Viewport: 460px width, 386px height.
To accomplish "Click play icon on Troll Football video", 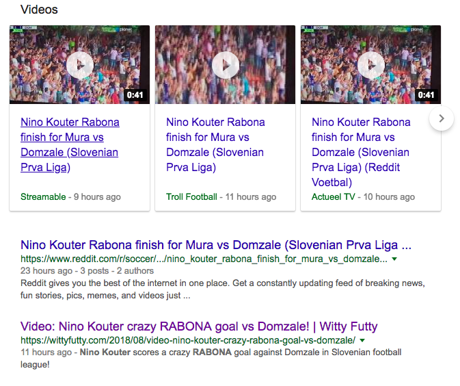I will pyautogui.click(x=225, y=65).
